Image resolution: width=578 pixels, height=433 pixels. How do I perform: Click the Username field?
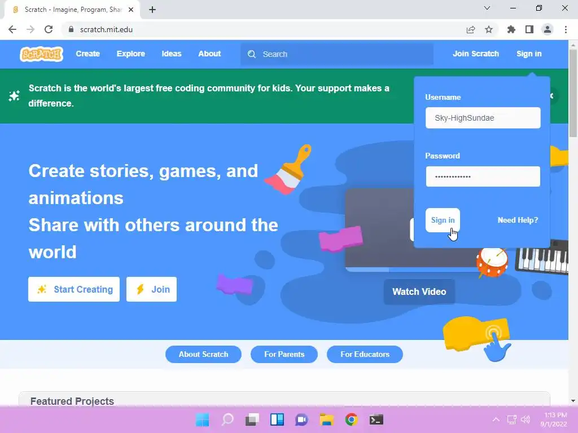pos(483,118)
